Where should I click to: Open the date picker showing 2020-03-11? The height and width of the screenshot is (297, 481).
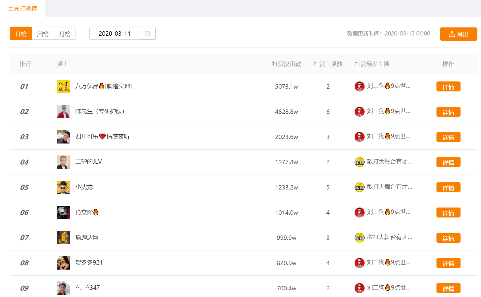point(115,34)
